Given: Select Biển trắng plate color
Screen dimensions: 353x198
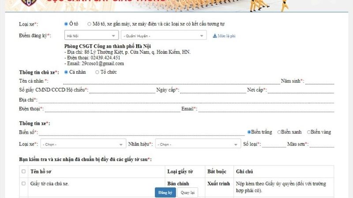Looking at the screenshot, I should (249, 132).
